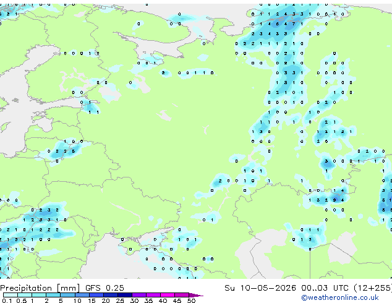Pick the 15 to 20 mm legend swatch

[96, 295]
